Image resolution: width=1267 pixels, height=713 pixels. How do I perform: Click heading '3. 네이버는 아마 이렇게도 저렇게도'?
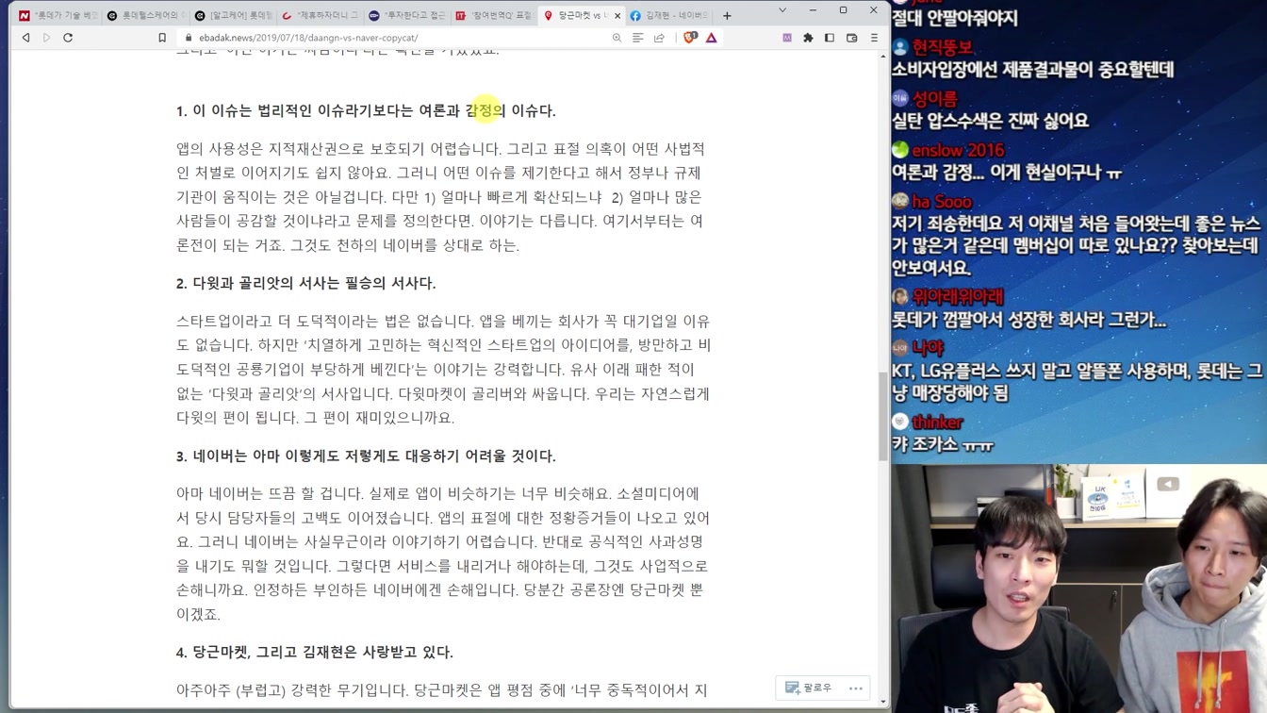366,456
